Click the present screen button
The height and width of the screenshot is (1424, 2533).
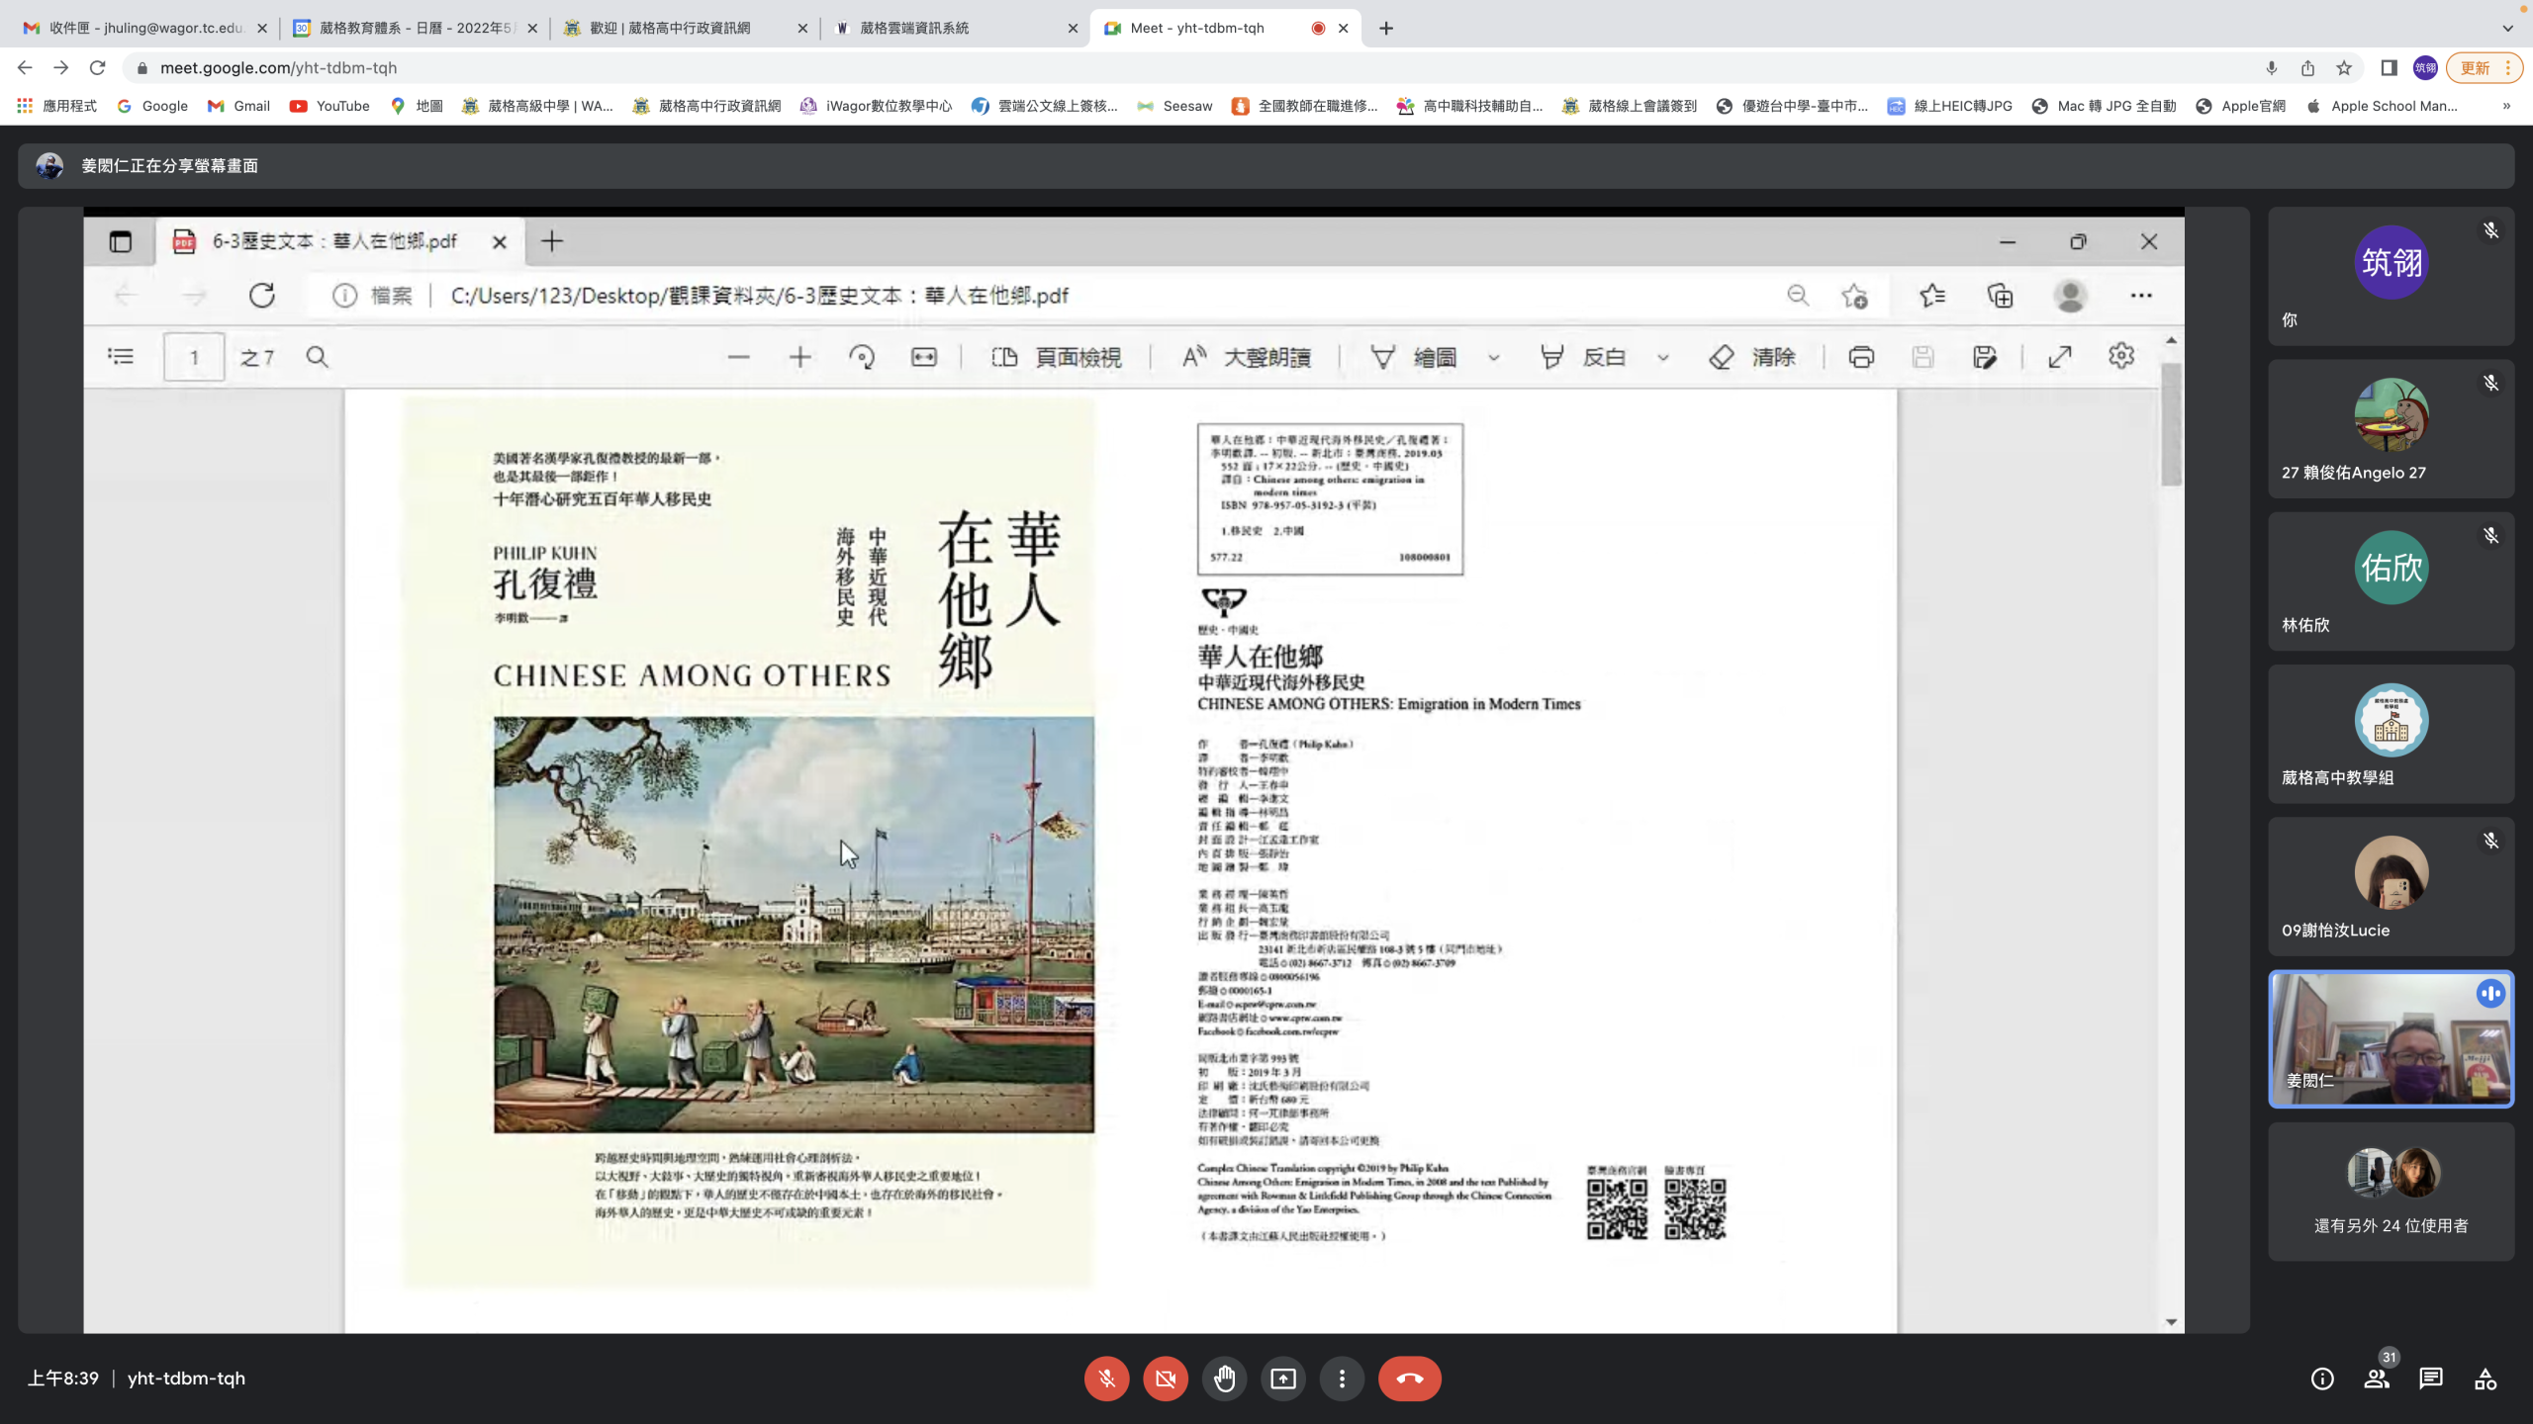tap(1283, 1379)
